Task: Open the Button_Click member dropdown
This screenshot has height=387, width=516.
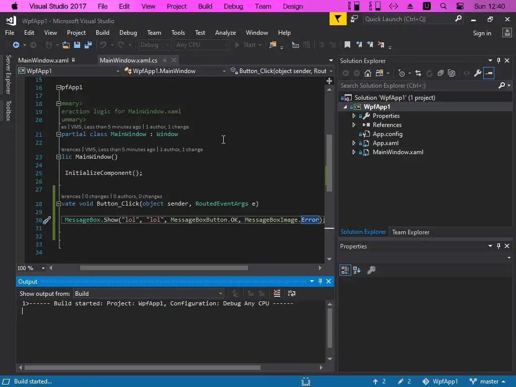Action: pyautogui.click(x=282, y=71)
